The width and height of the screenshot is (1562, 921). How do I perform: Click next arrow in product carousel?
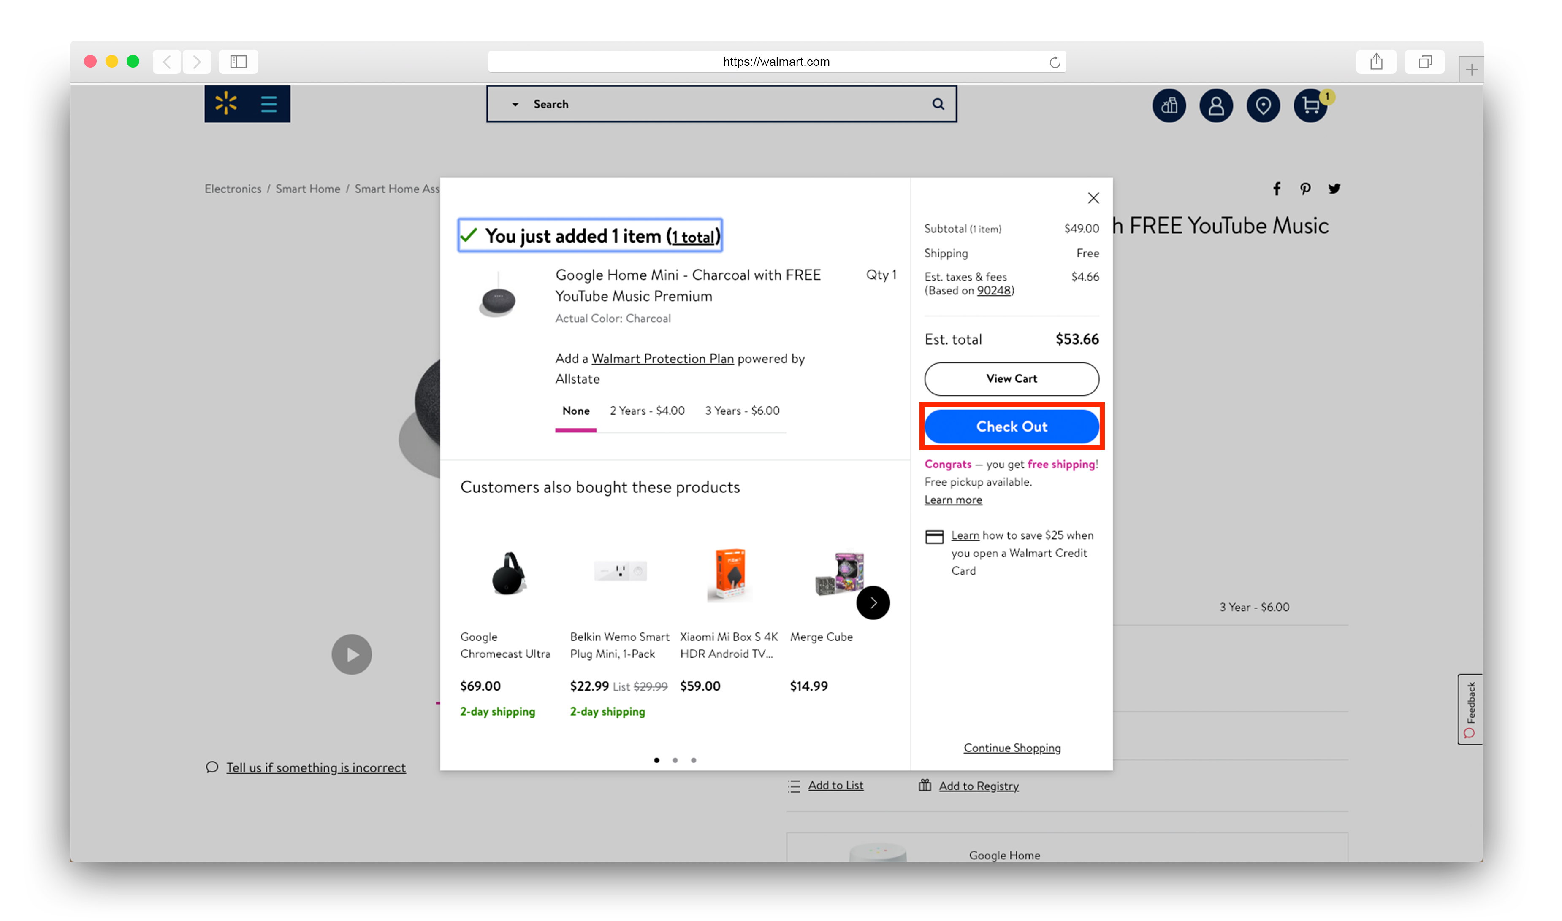point(873,602)
